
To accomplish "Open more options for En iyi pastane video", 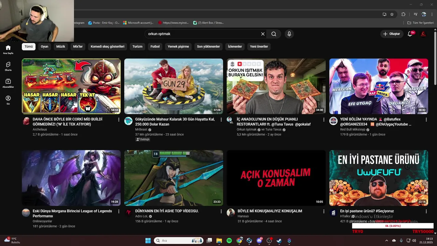I will coord(426,211).
